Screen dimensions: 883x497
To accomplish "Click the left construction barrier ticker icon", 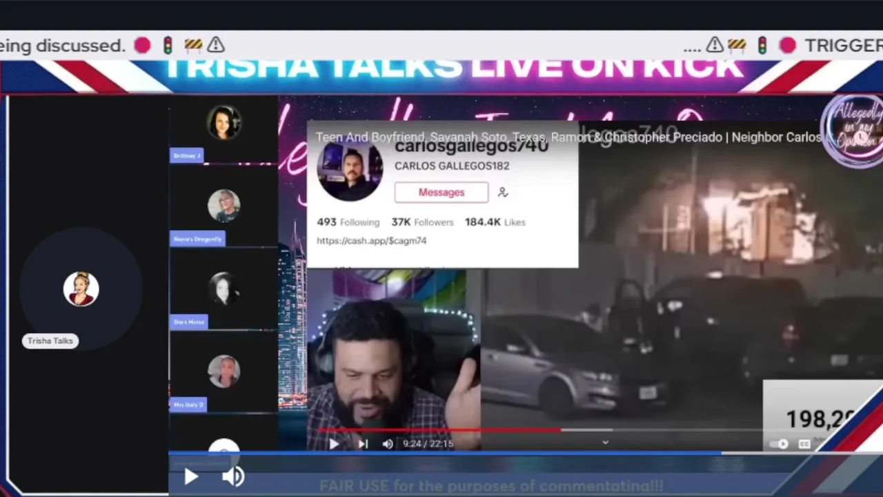I will pos(193,46).
